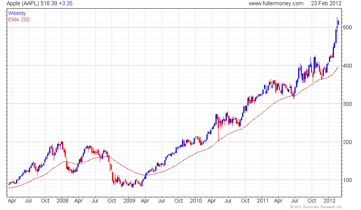Click the latest candlestick above 500
The height and width of the screenshot is (210, 361).
coord(338,23)
